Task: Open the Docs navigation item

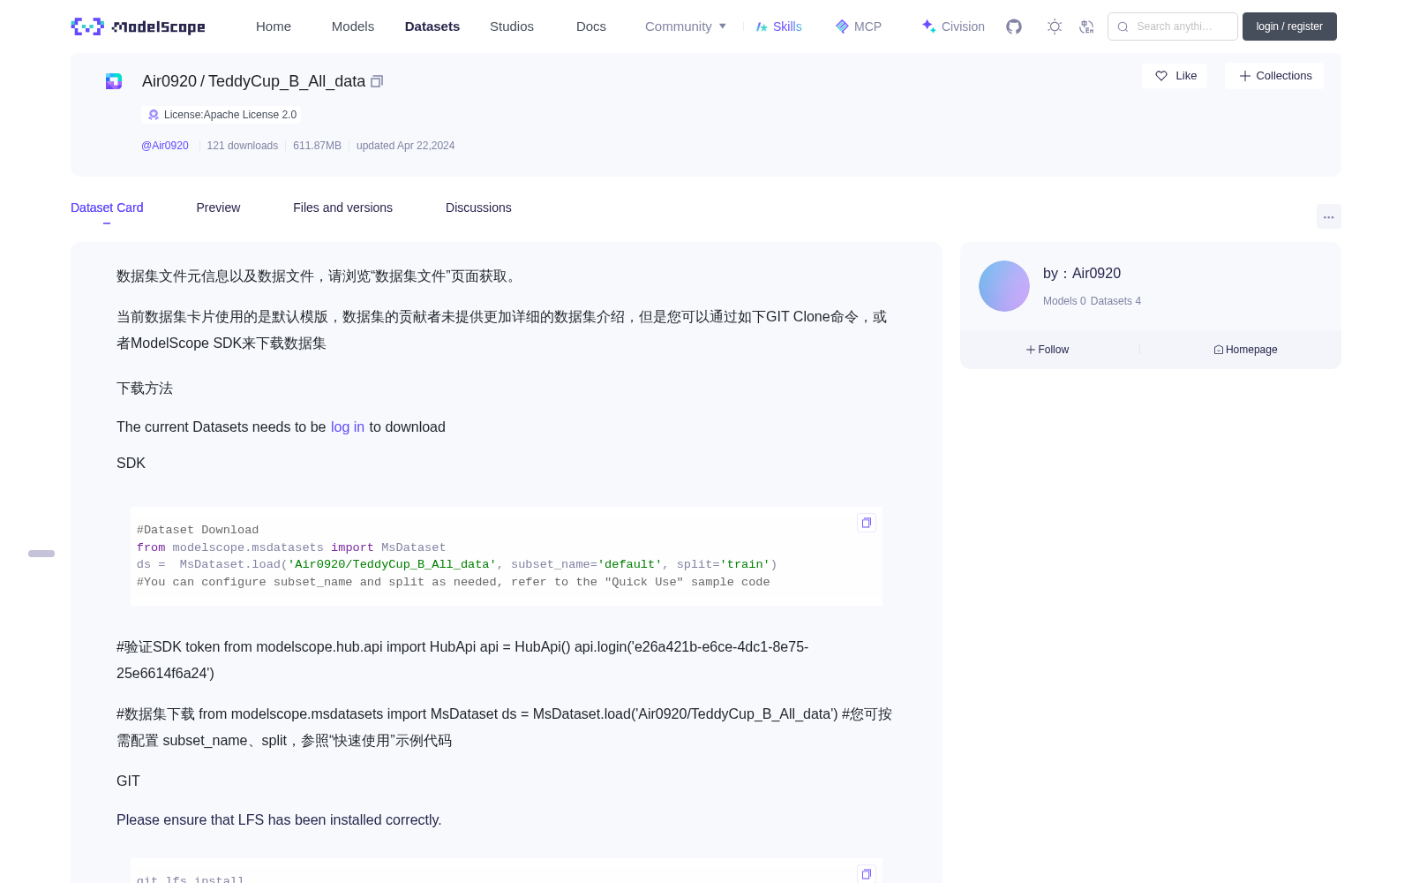Action: click(591, 26)
